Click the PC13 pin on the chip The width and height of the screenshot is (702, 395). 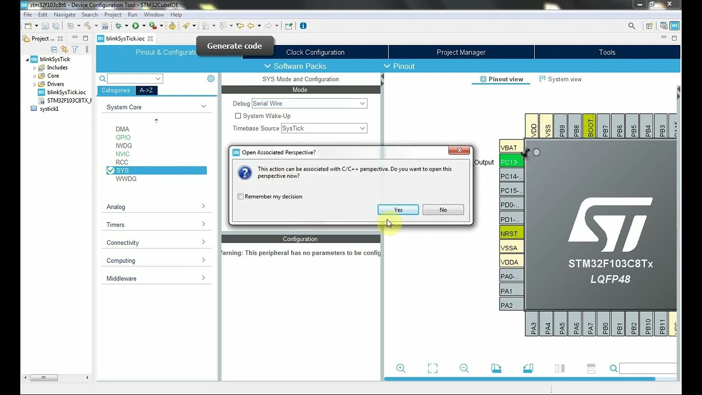pyautogui.click(x=512, y=162)
